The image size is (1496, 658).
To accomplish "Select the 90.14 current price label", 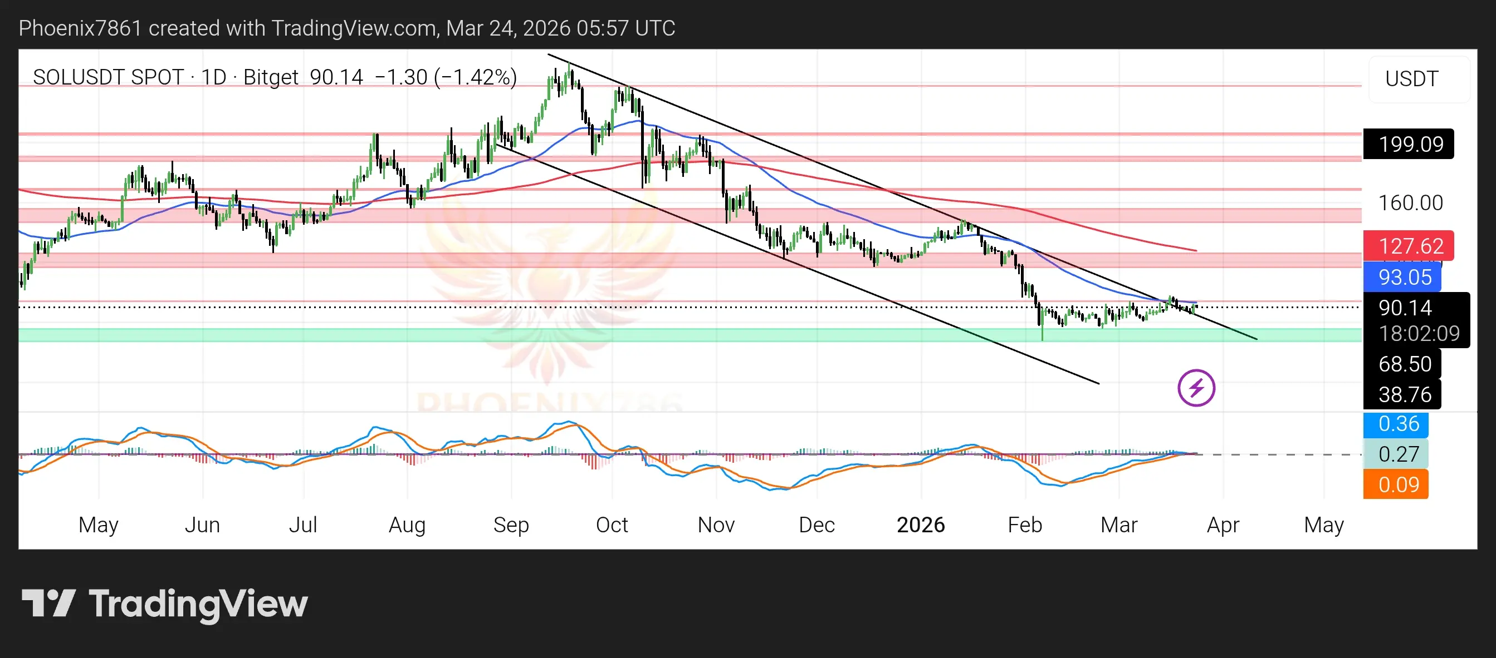I will pos(1405,307).
